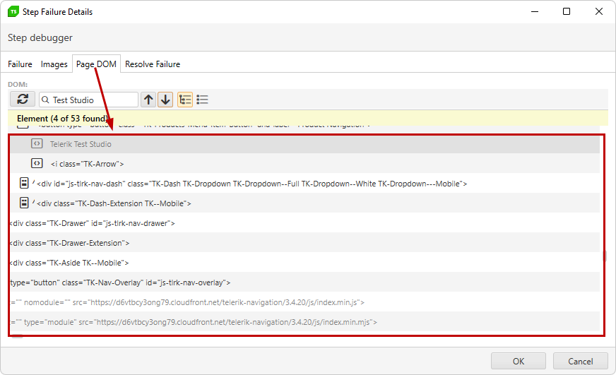Image resolution: width=616 pixels, height=375 pixels.
Task: Open the Images tab
Action: click(54, 64)
